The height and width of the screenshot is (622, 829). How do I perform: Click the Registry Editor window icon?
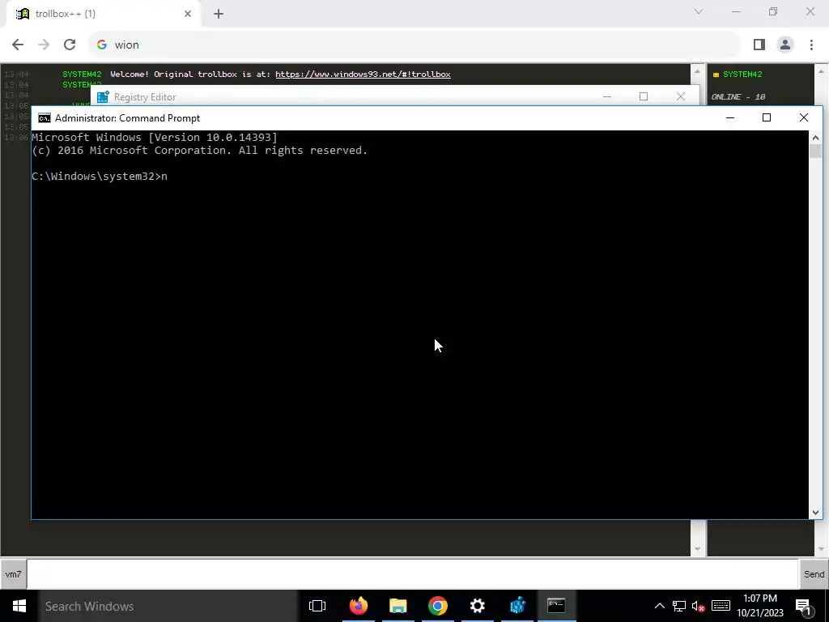click(103, 97)
